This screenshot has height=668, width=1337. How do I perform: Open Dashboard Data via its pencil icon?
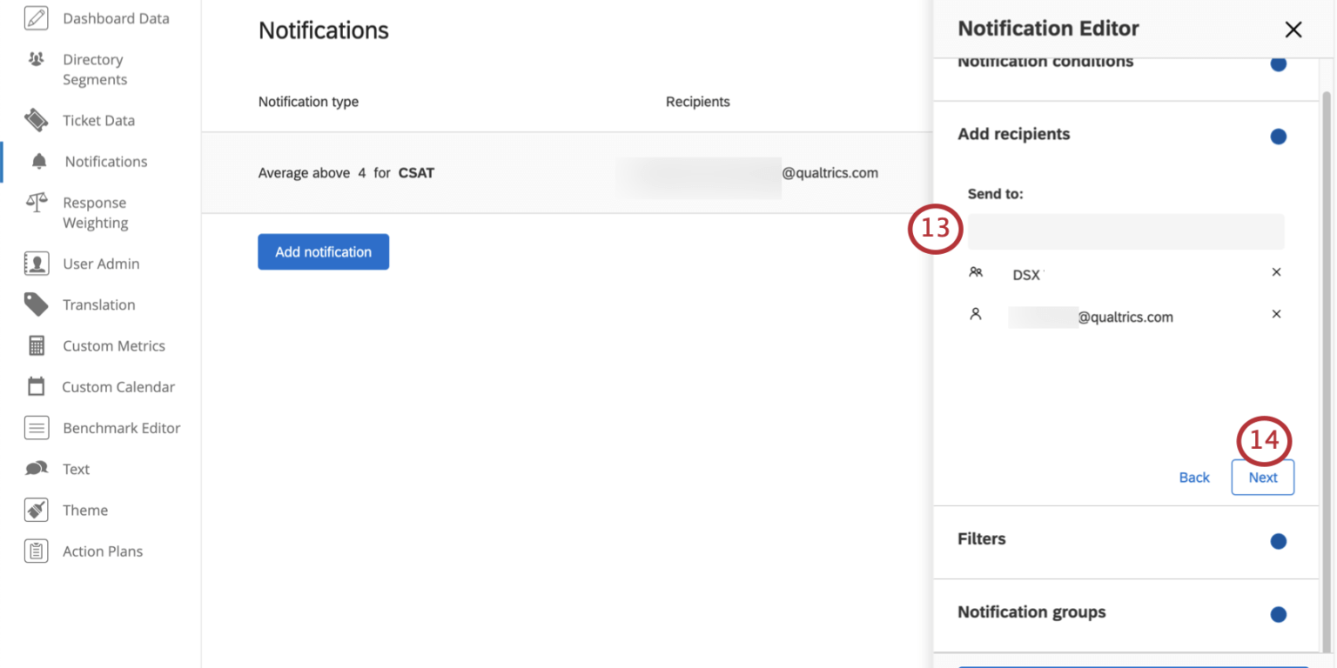(x=35, y=17)
